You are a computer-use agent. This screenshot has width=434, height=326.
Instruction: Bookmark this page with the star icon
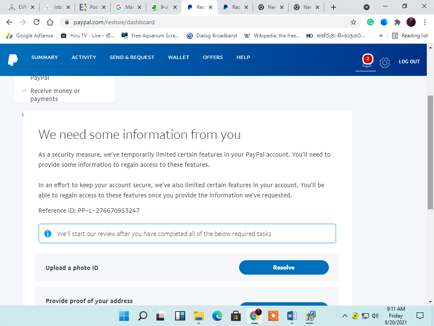[x=353, y=22]
